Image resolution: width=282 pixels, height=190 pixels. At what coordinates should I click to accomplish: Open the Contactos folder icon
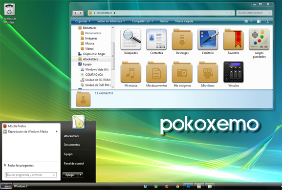coord(156,40)
